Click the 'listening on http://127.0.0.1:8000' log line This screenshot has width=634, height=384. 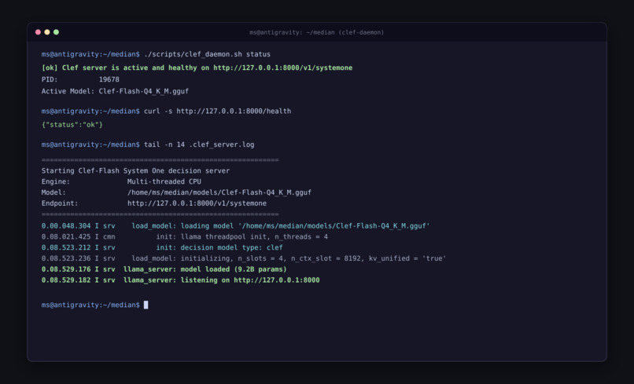180,280
